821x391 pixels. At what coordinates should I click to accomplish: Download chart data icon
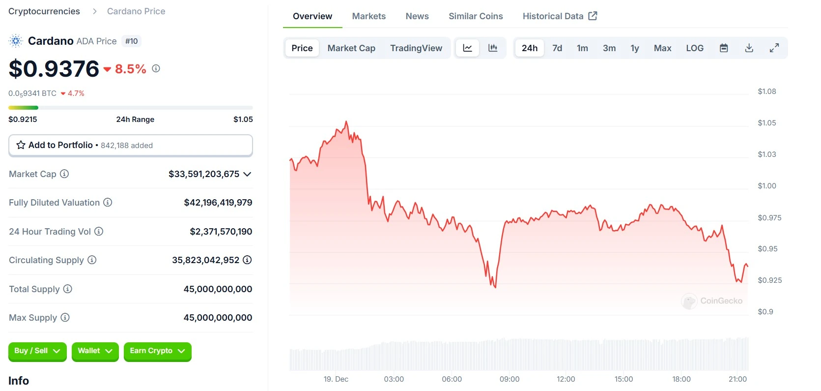click(749, 48)
